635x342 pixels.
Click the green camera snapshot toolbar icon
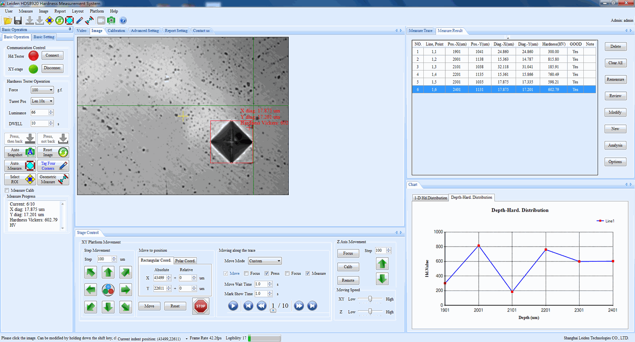point(111,20)
